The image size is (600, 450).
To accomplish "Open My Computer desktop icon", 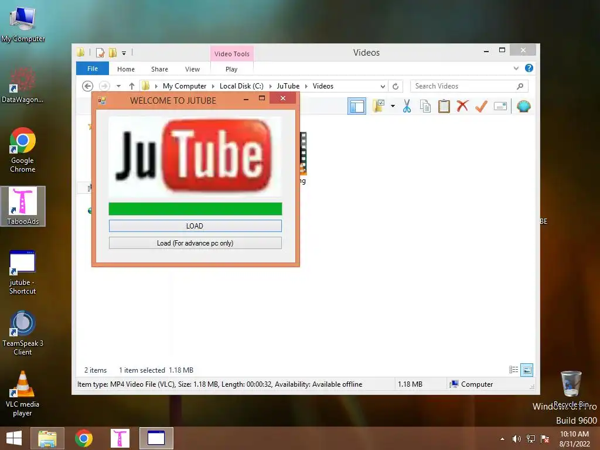I will (x=23, y=23).
